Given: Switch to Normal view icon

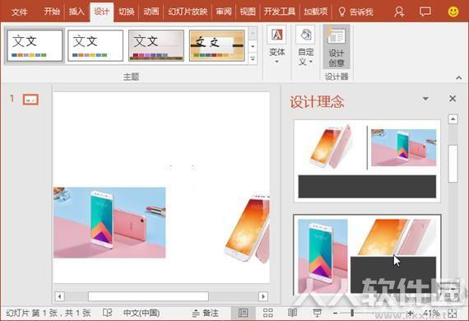Looking at the screenshot, I should coord(244,313).
